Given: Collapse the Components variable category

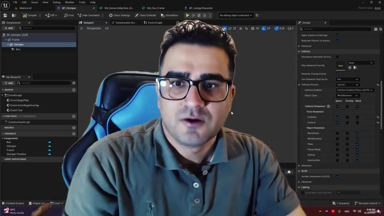Looking at the screenshot, I should (2, 138).
